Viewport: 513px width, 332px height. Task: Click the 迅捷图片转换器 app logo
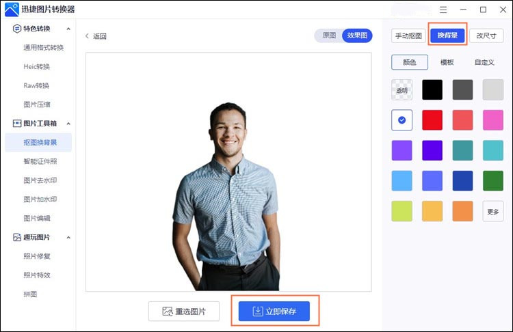(x=12, y=10)
